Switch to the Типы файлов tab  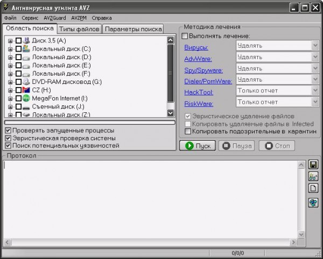(x=79, y=29)
